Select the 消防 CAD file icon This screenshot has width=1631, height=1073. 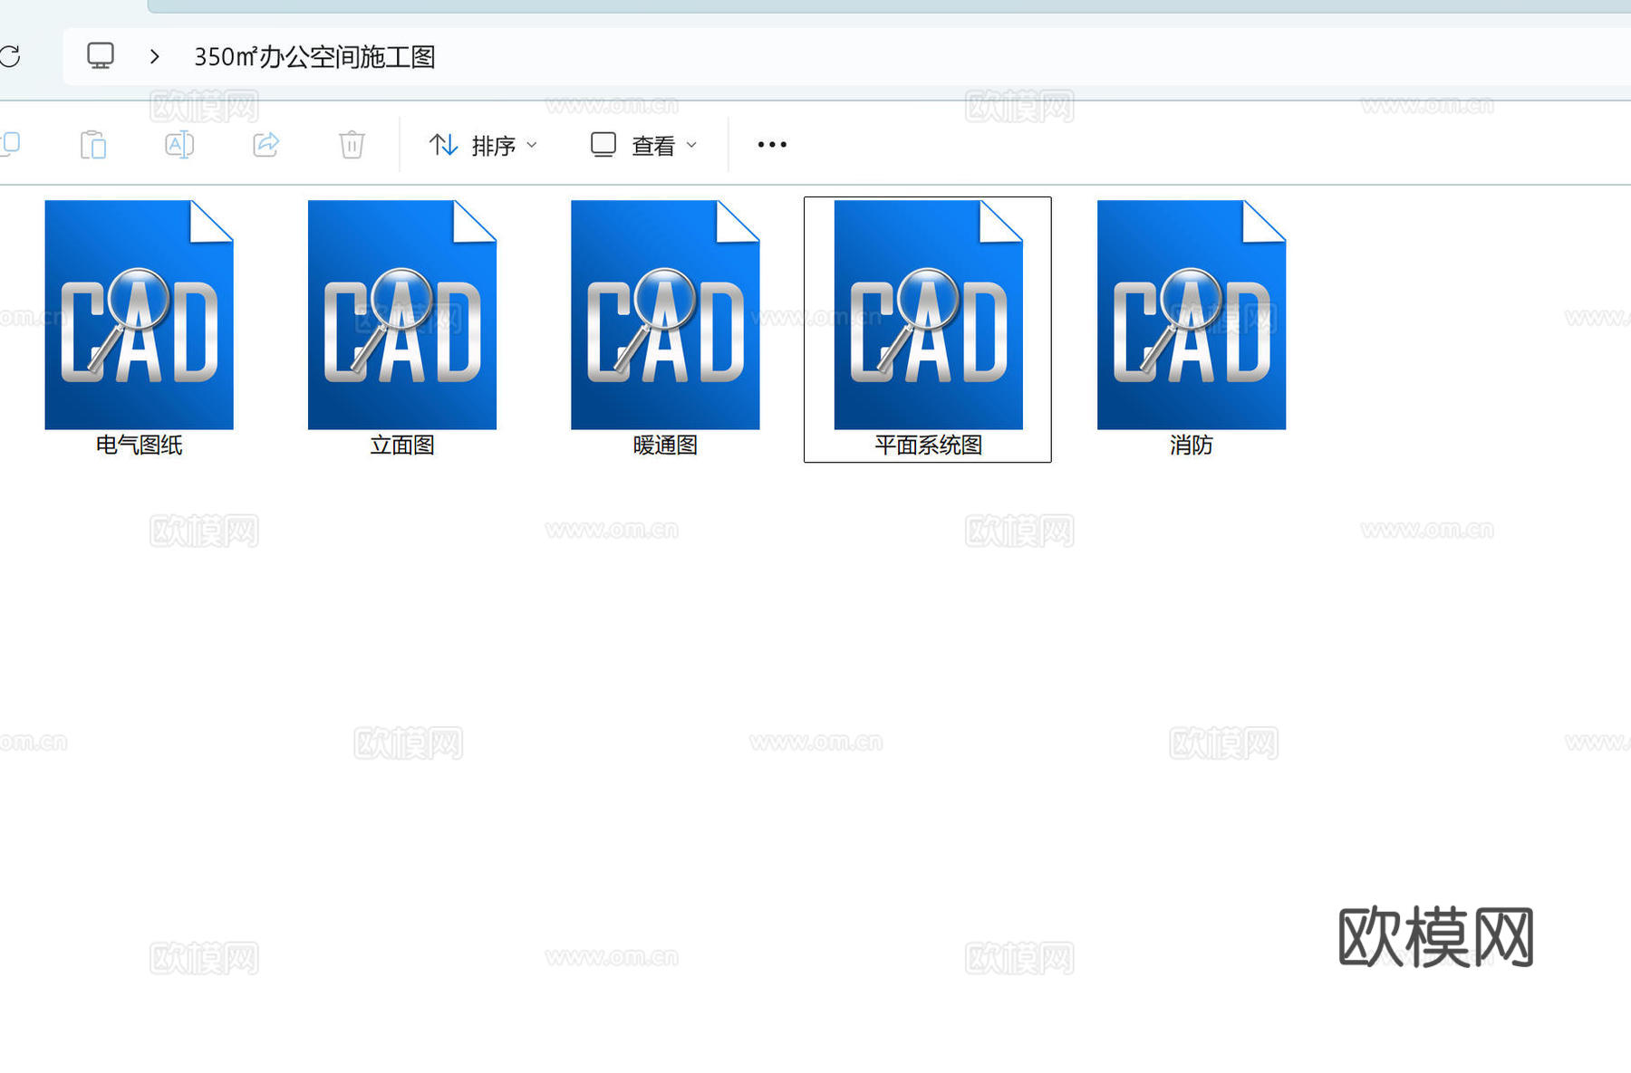point(1192,314)
